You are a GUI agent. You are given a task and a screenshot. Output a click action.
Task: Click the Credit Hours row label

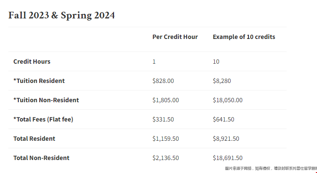coord(32,62)
